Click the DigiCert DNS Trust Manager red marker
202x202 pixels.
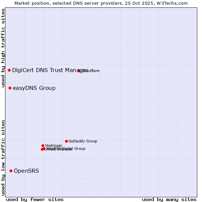(9, 70)
